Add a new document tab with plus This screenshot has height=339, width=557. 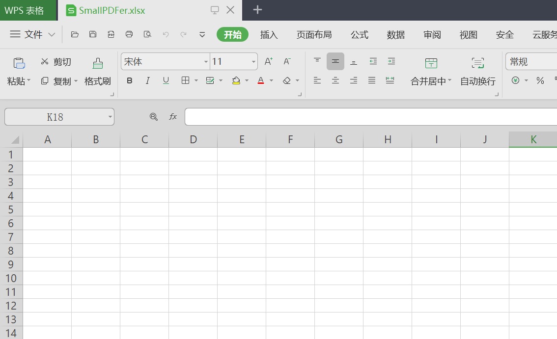tap(257, 10)
